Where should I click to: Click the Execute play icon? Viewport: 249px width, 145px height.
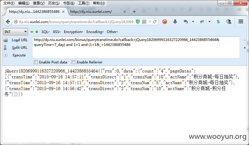tap(5, 55)
